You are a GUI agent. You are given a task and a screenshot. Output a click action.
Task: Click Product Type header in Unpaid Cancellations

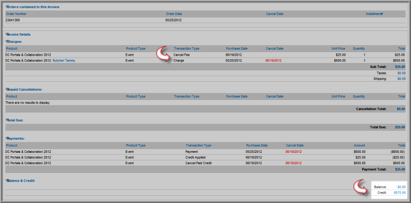pyautogui.click(x=136, y=96)
